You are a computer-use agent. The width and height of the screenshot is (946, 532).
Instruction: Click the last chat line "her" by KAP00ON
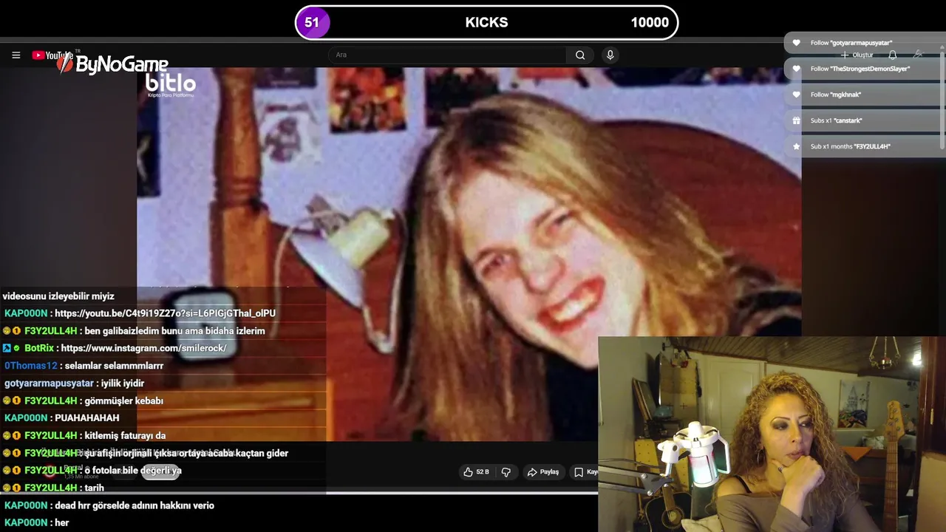pyautogui.click(x=61, y=522)
